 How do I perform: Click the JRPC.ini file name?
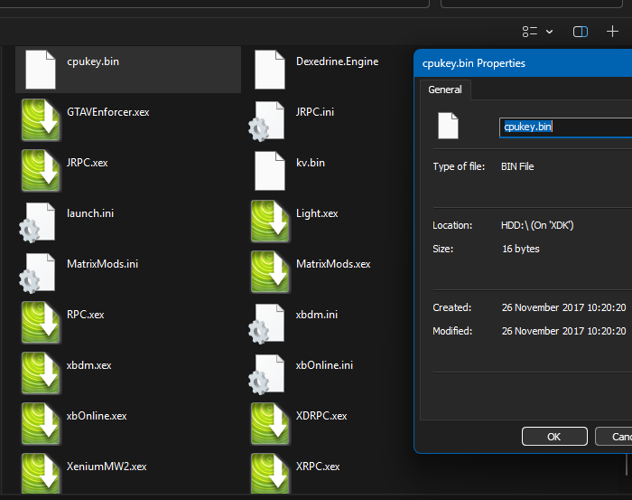point(315,112)
